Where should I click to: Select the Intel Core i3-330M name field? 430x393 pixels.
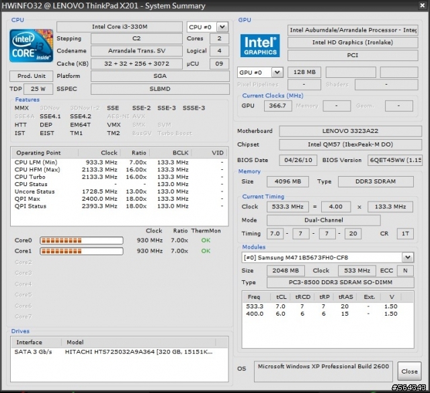click(x=120, y=27)
